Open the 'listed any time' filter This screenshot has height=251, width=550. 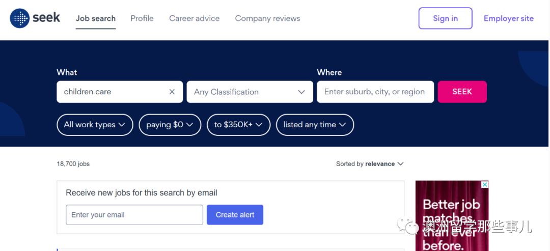point(315,125)
